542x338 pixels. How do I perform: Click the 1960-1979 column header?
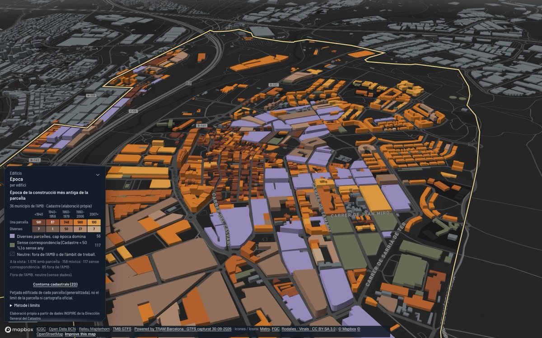66,213
